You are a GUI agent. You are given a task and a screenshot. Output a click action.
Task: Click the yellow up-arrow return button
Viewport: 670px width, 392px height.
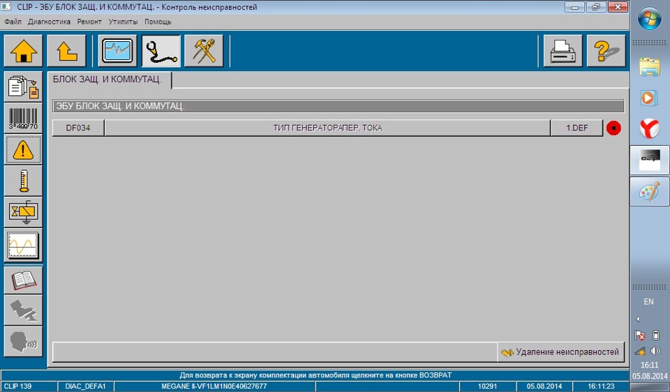click(67, 51)
